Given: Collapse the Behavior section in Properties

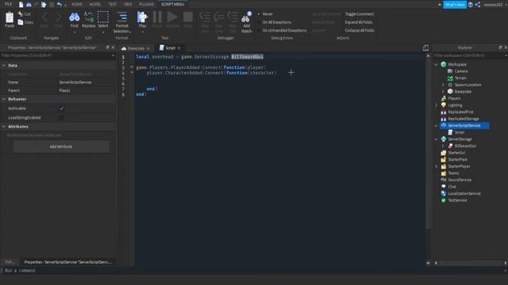Looking at the screenshot, I should click(4, 99).
